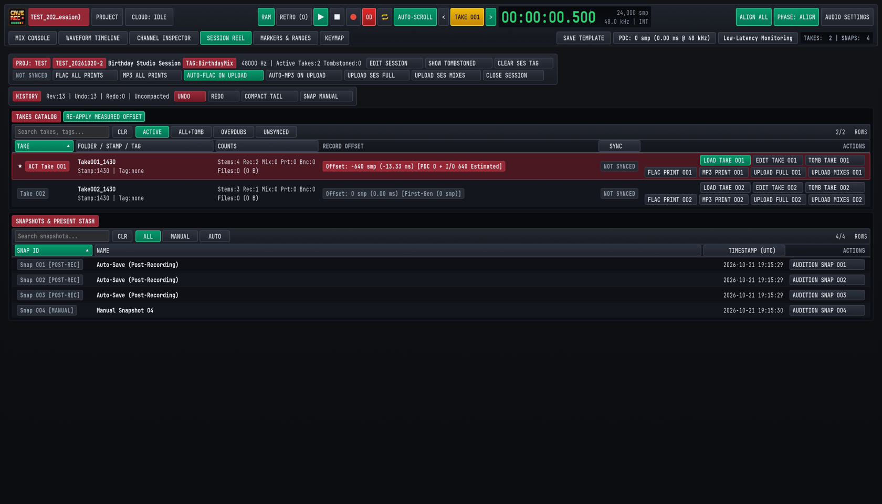Click the Search takes, tags input field

(x=62, y=132)
